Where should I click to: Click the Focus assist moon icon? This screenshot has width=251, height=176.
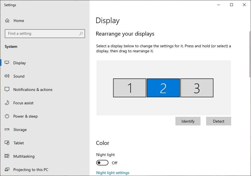(x=7, y=103)
